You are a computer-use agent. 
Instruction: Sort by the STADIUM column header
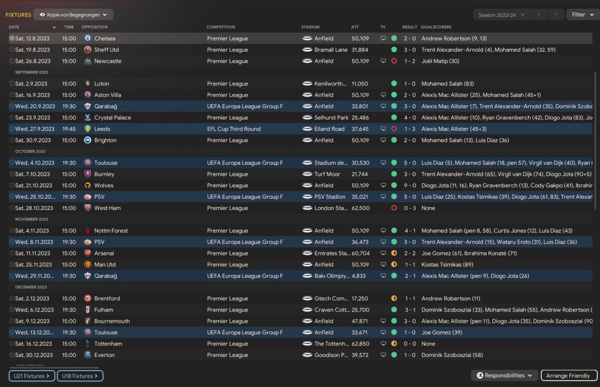click(x=310, y=27)
